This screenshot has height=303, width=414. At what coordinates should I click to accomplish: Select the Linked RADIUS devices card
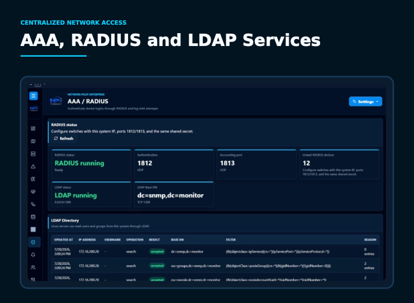click(339, 164)
